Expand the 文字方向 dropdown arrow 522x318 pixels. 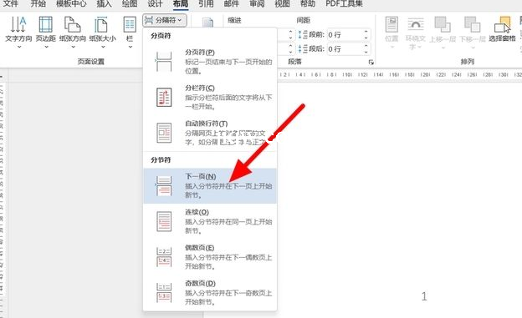[19, 47]
